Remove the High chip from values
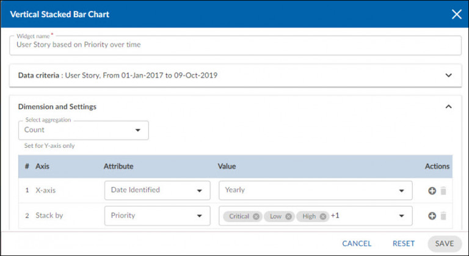 click(x=322, y=216)
